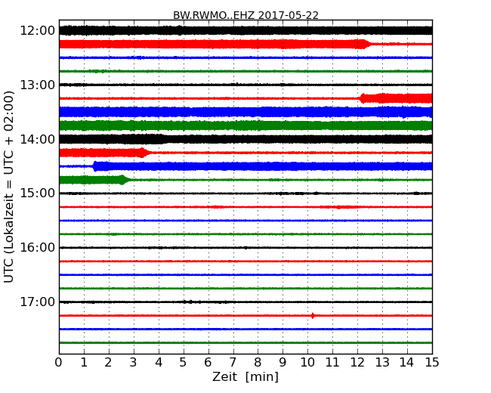The height and width of the screenshot is (393, 491).
Task: Click the 16:00 time label
Action: 38,248
